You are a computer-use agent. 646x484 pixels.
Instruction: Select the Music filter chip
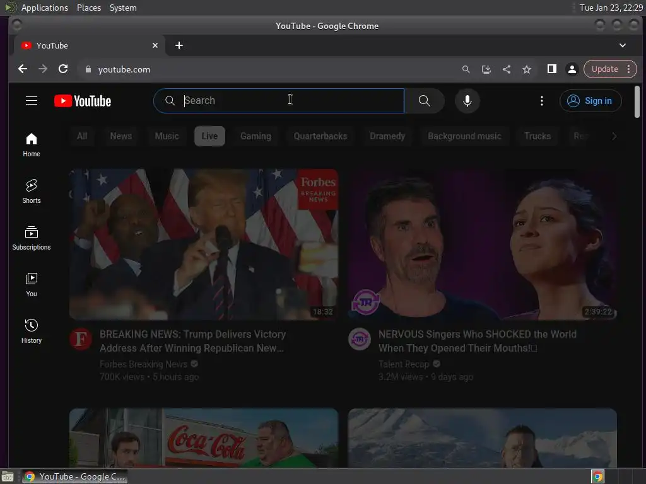(167, 136)
